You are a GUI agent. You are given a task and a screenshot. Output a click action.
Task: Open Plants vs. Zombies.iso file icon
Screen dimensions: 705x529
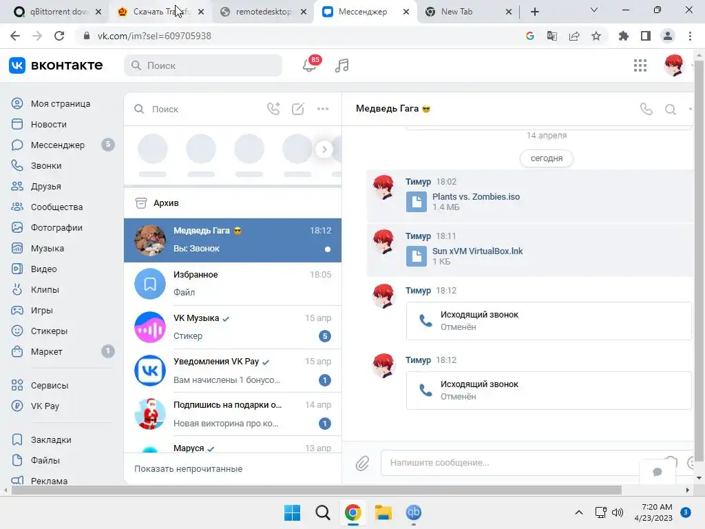click(x=417, y=202)
